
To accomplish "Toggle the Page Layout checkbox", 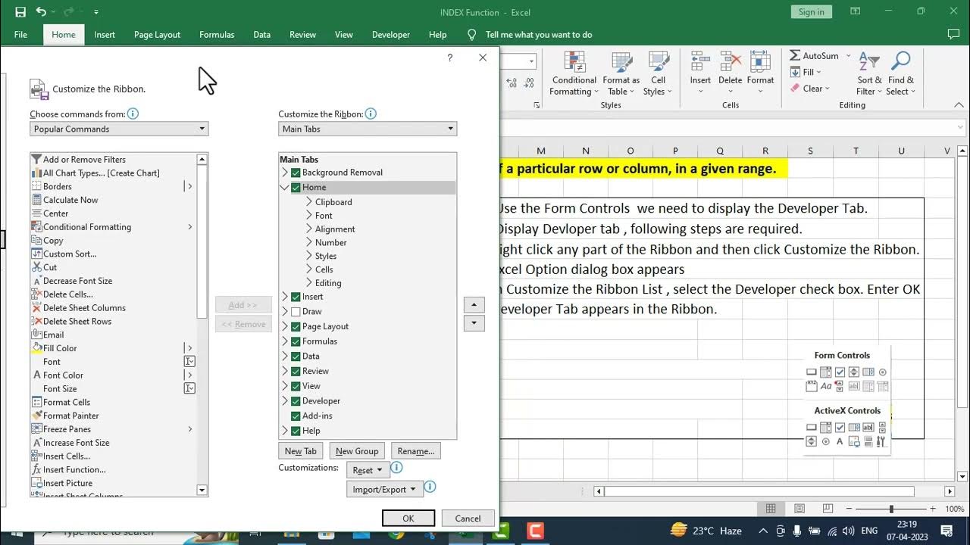I will coord(296,326).
